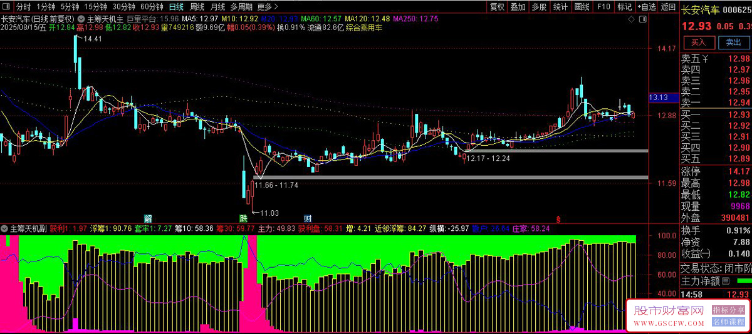Click the 买一 12.93 bid row
The width and height of the screenshot is (752, 334).
pyautogui.click(x=716, y=114)
